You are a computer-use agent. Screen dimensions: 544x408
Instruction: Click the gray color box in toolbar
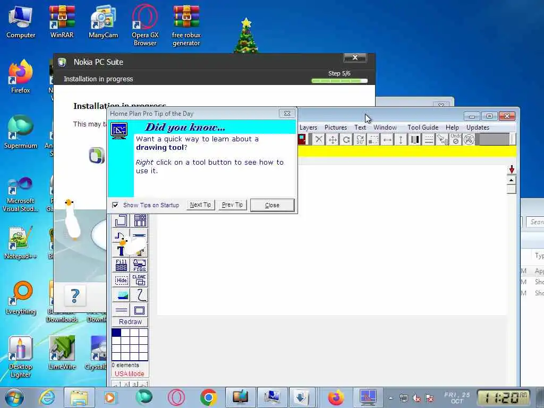[x=494, y=140]
